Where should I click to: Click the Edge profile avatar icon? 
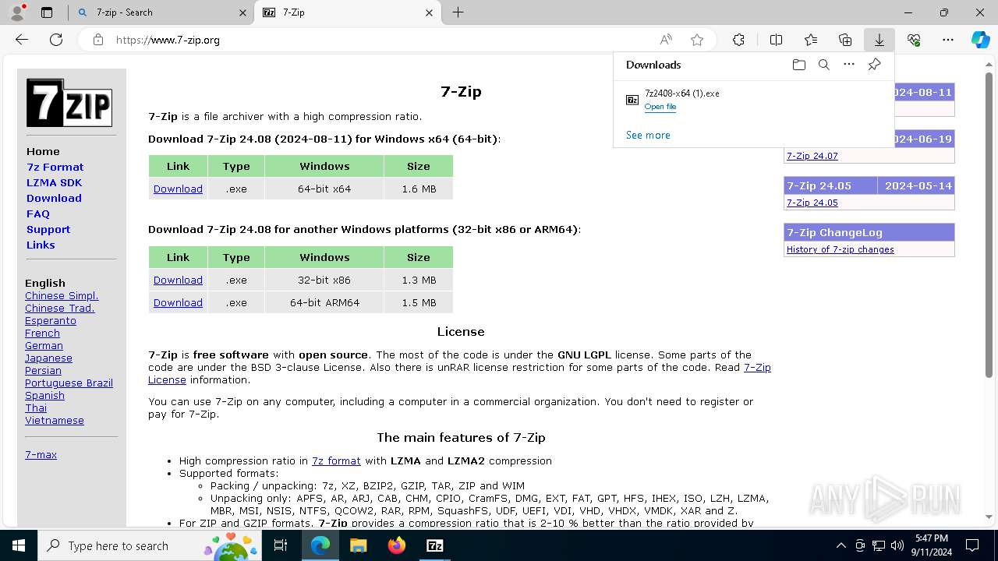[17, 12]
